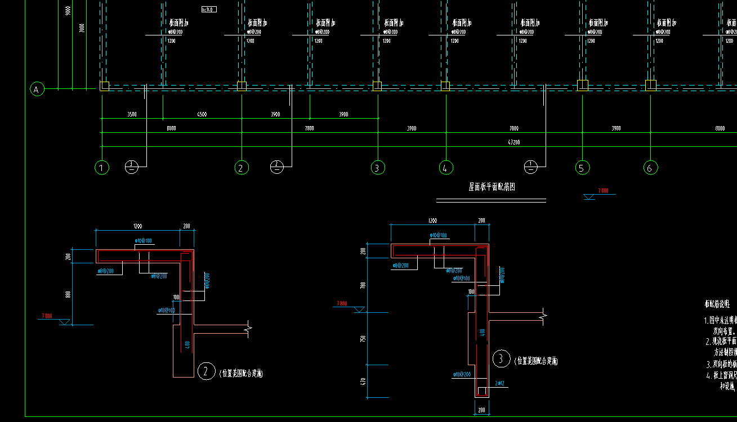Select the 2φ12 rebar label in detail 3
The image size is (737, 422).
click(x=499, y=383)
